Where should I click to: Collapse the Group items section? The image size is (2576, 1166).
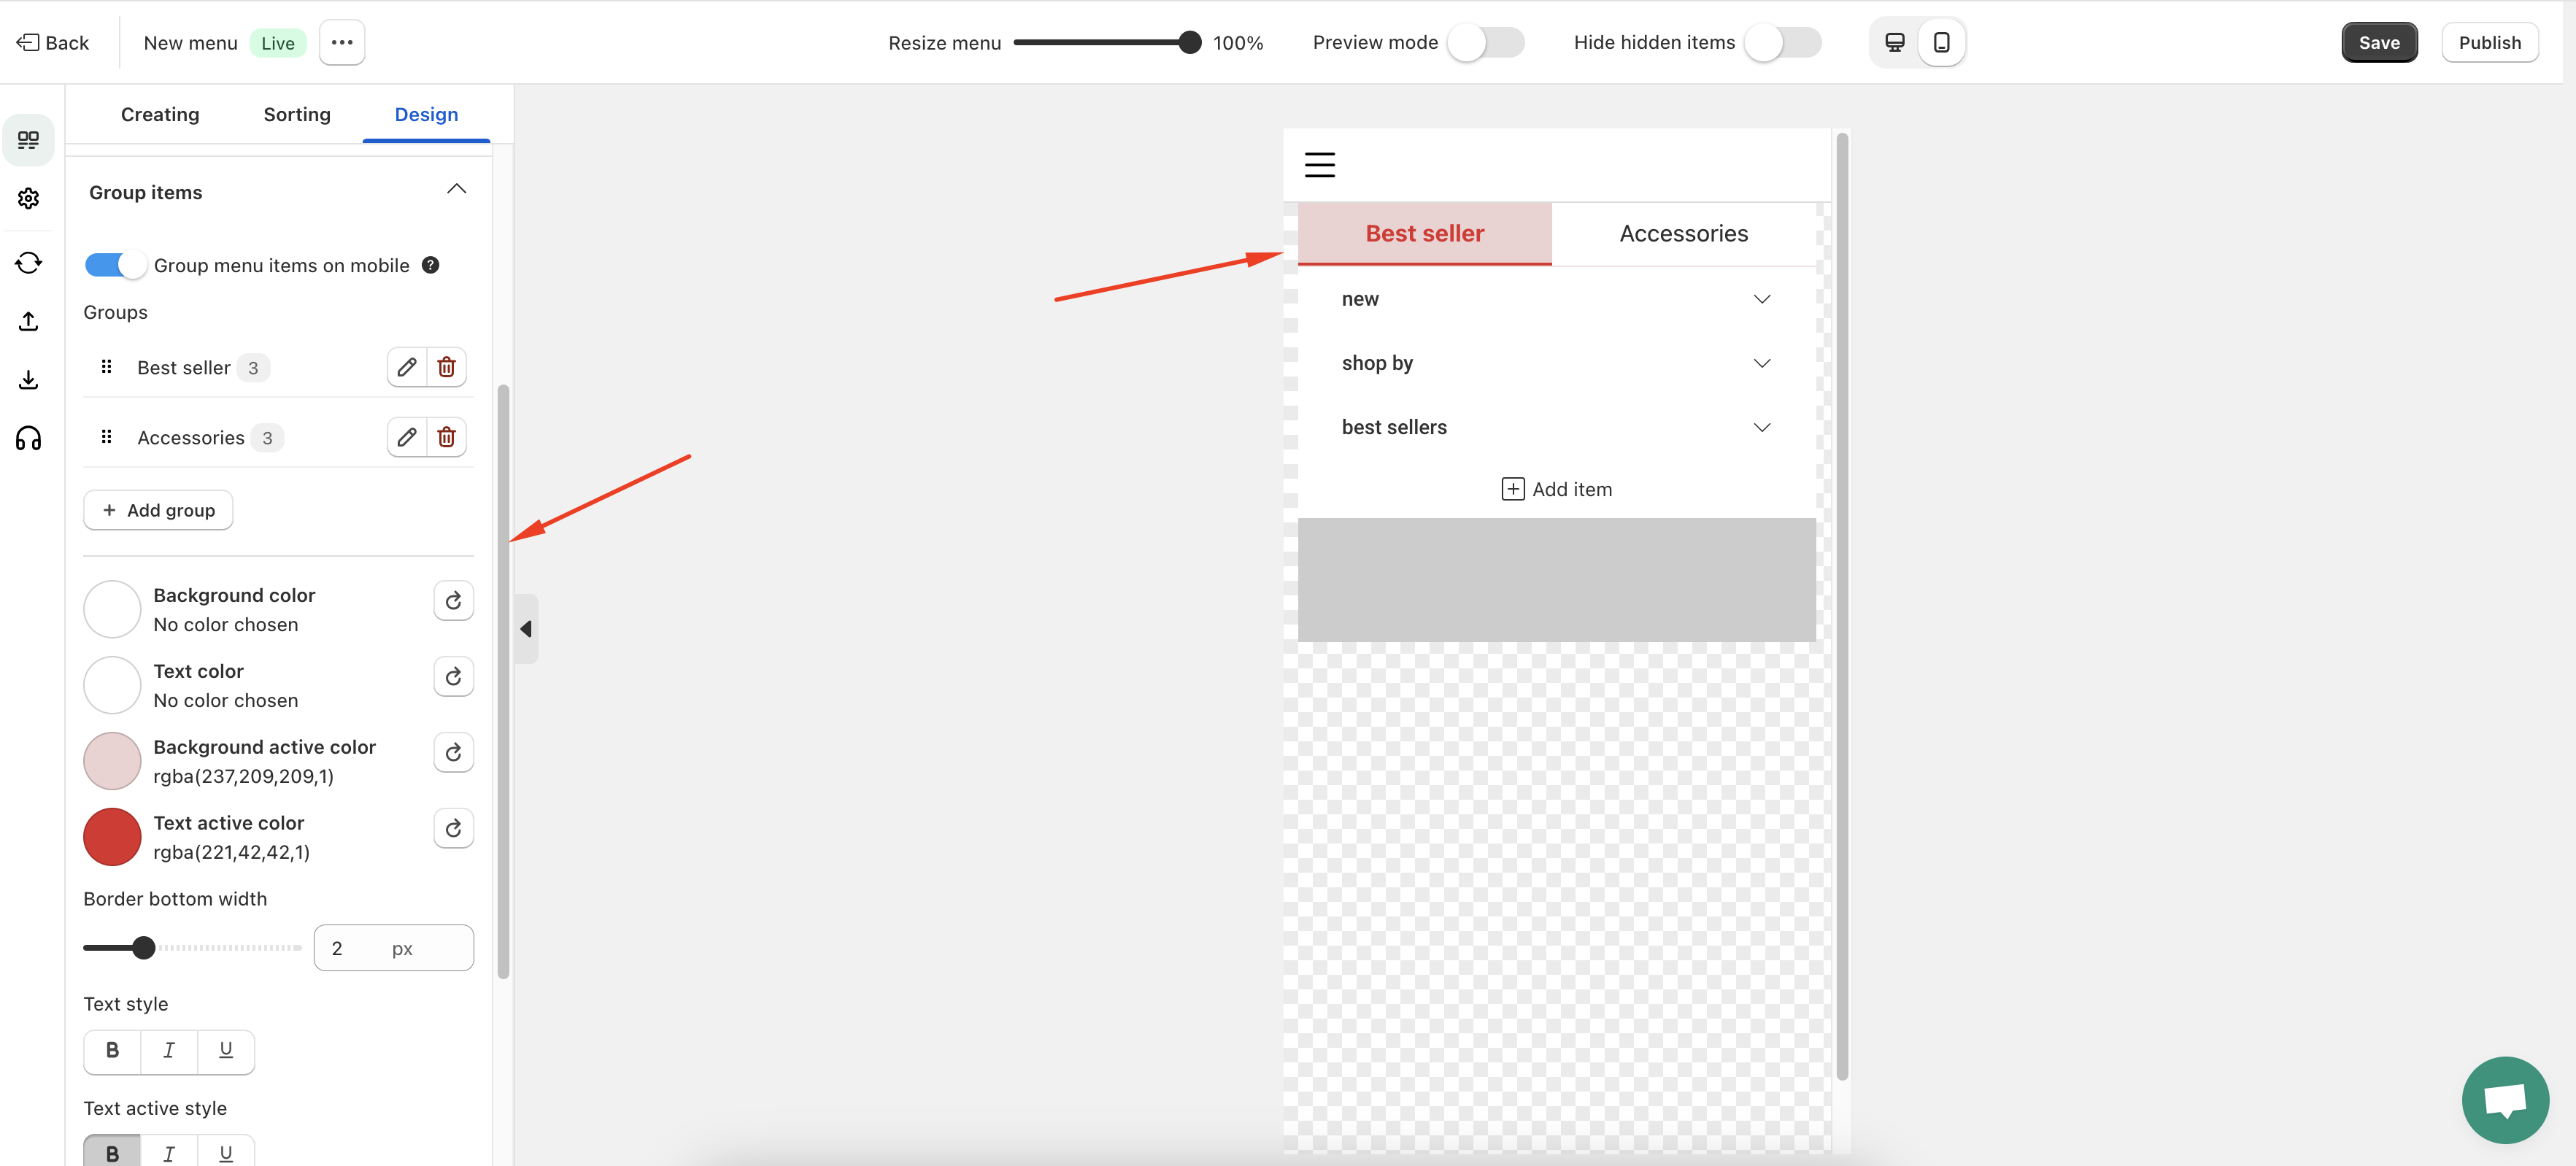click(456, 190)
